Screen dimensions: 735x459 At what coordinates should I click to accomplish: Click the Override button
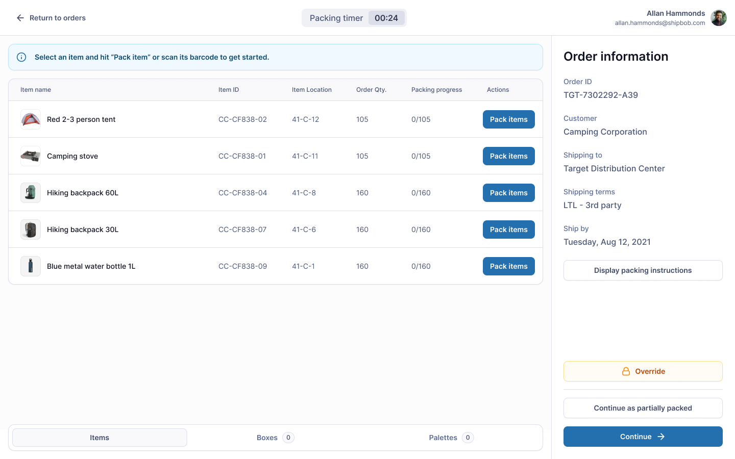click(643, 371)
